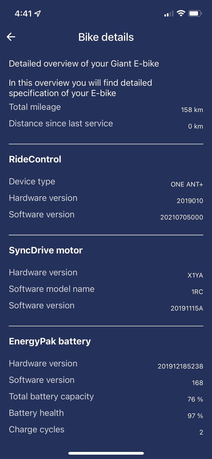
Task: Tap the home indicator bar at bottom
Action: click(106, 453)
